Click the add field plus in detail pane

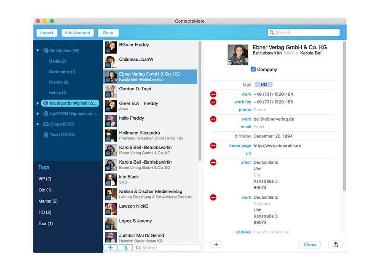216,245
